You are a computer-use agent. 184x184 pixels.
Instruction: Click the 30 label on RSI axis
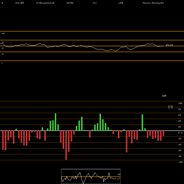(x=3, y=54)
